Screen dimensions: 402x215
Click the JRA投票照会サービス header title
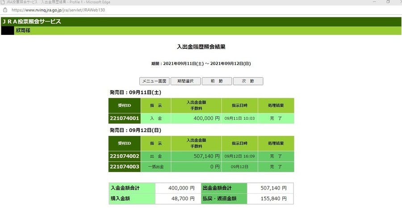(x=32, y=21)
